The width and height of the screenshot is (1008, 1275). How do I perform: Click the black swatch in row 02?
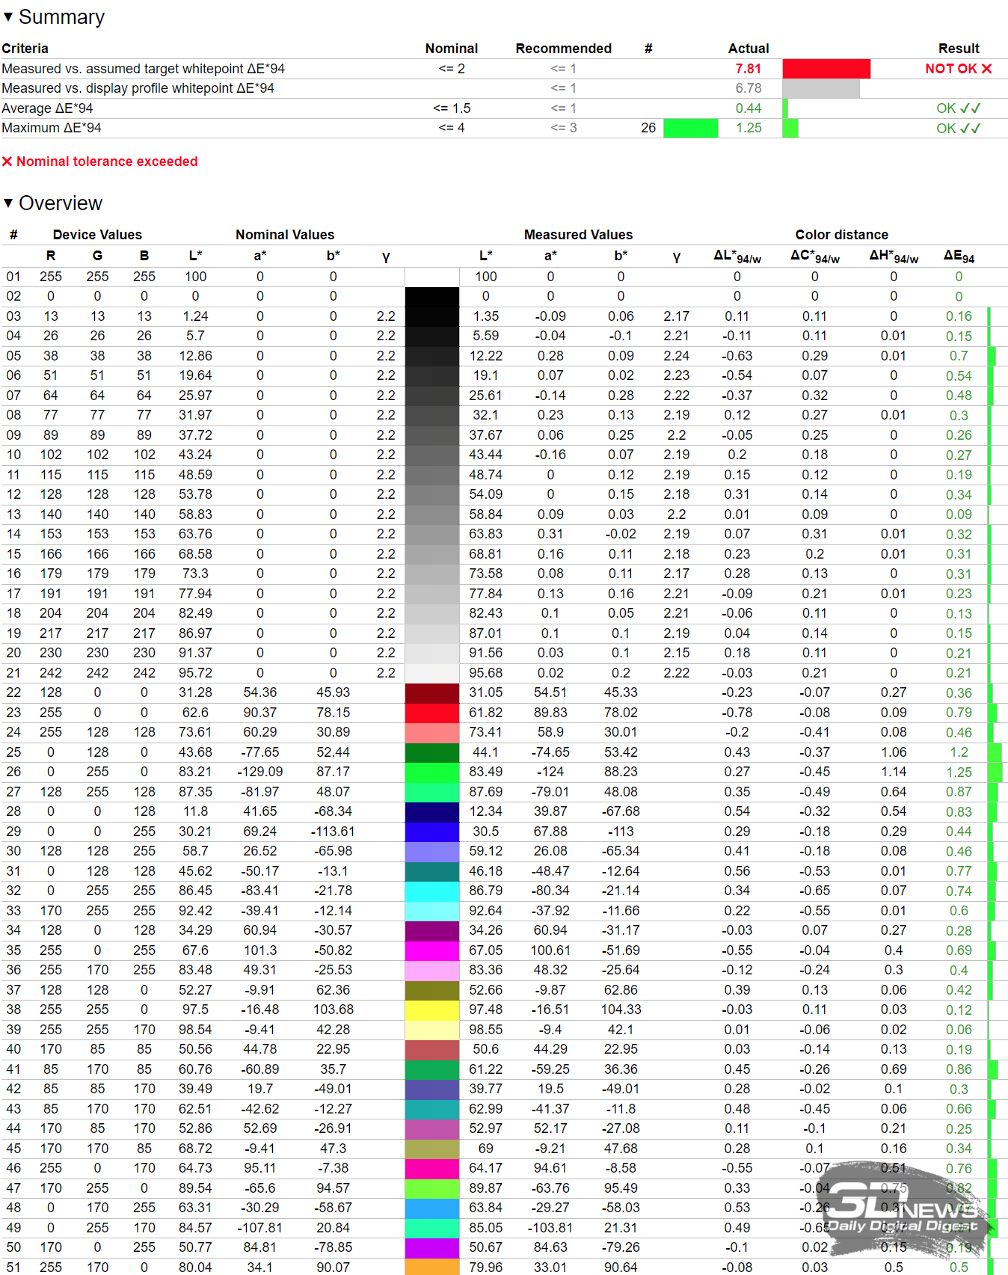click(432, 297)
